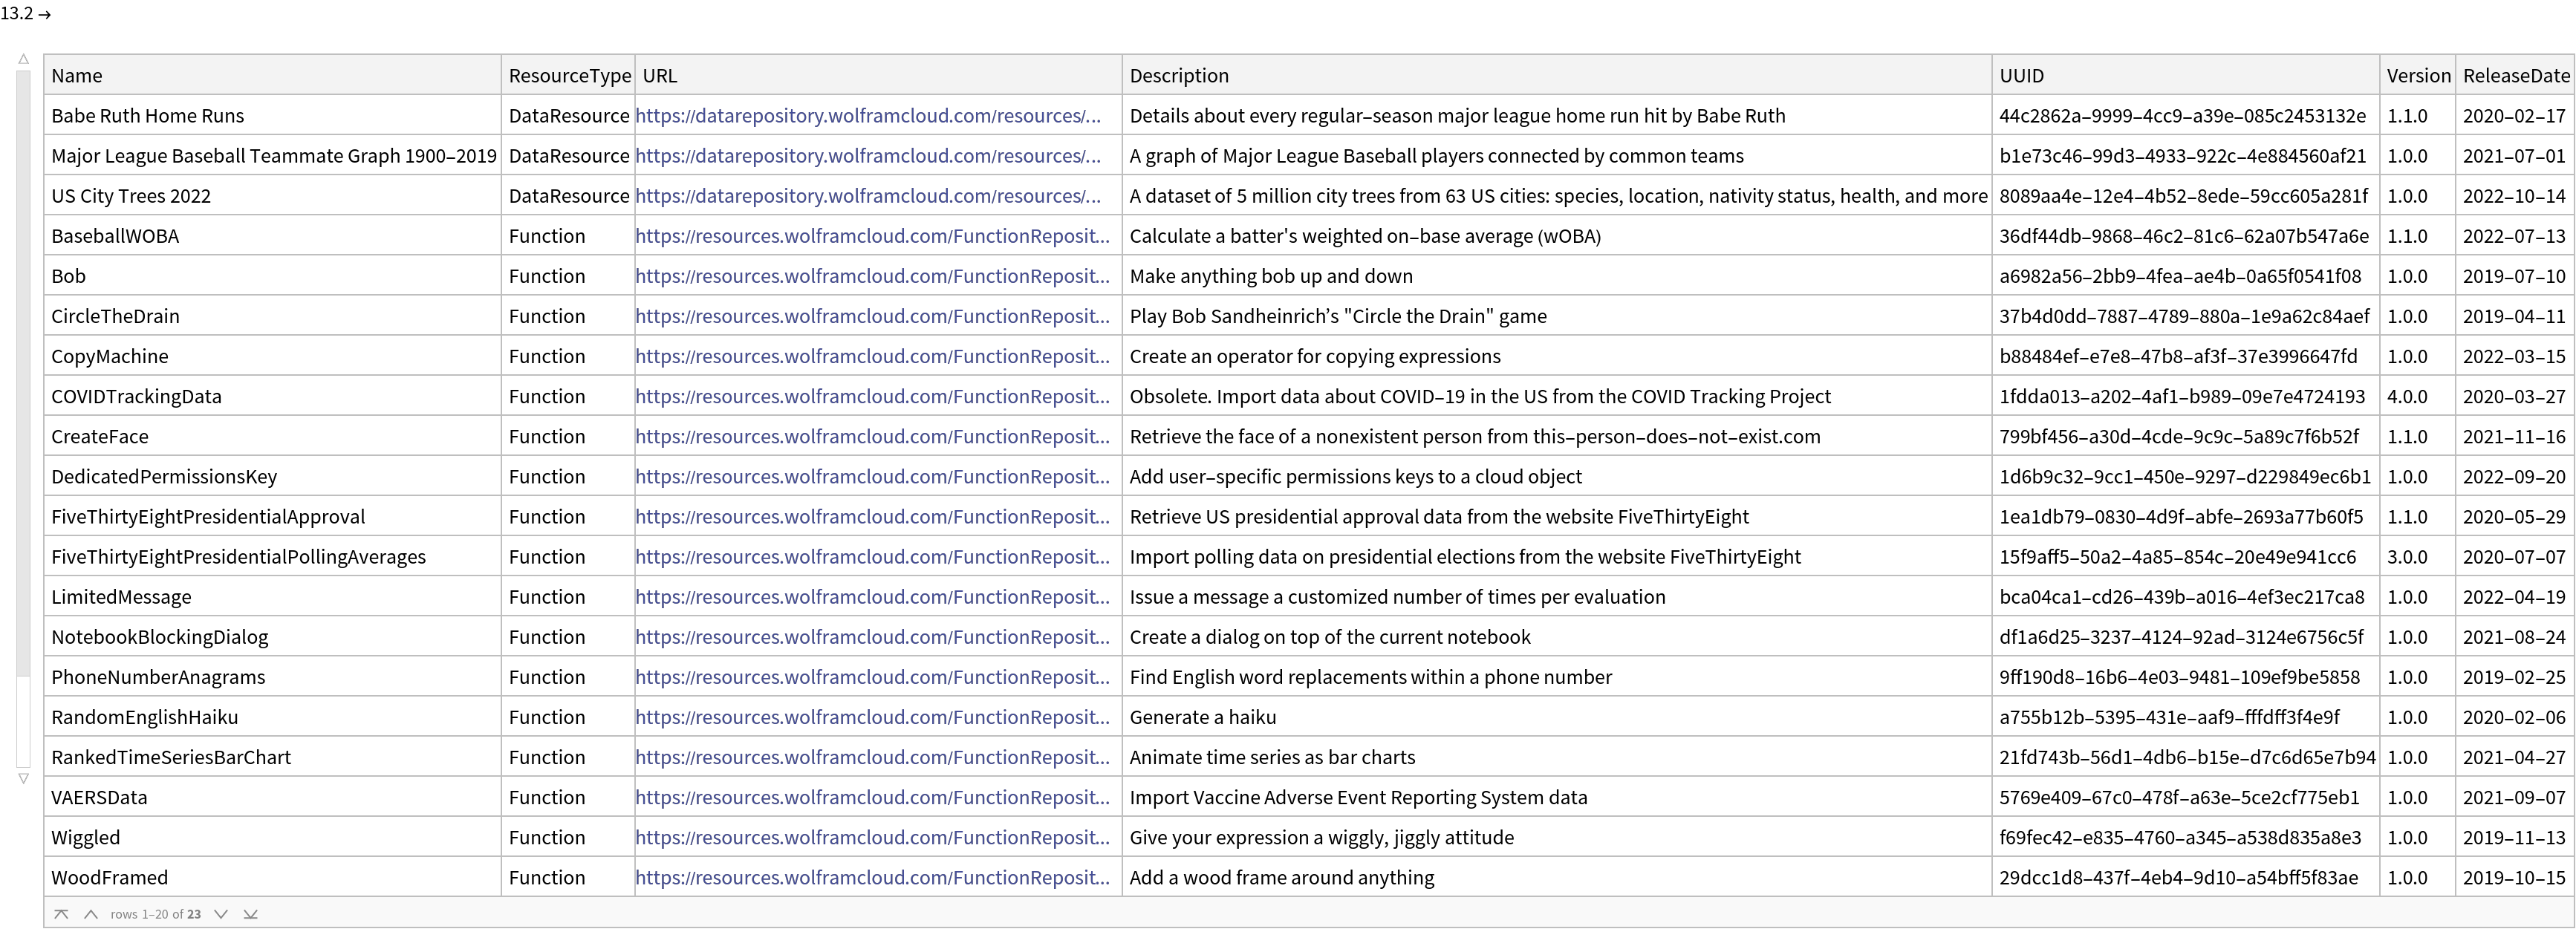Select the Name column header
The image size is (2576, 952).
[x=77, y=76]
